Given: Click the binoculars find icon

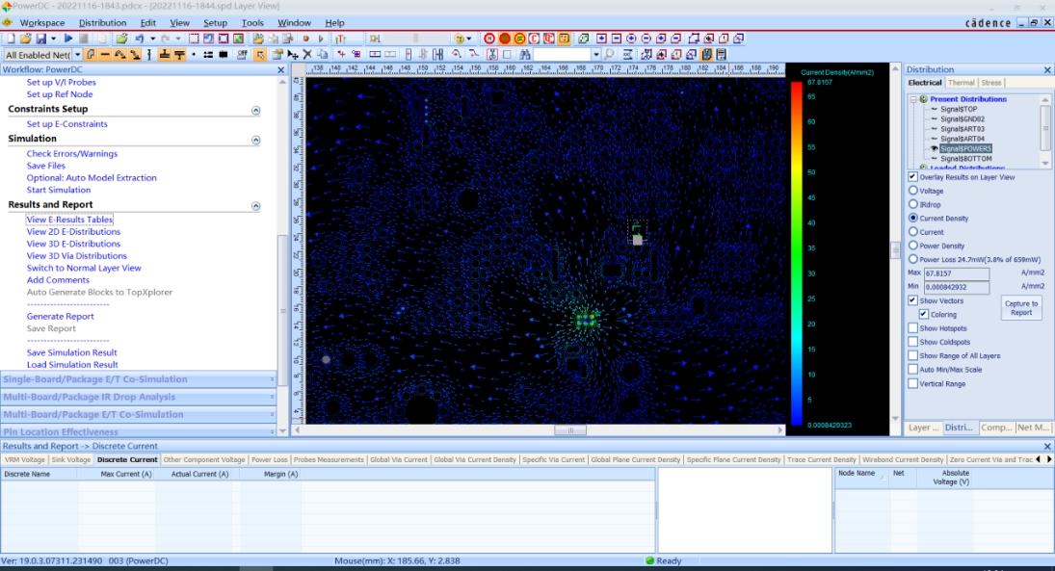Looking at the screenshot, I should pyautogui.click(x=525, y=55).
